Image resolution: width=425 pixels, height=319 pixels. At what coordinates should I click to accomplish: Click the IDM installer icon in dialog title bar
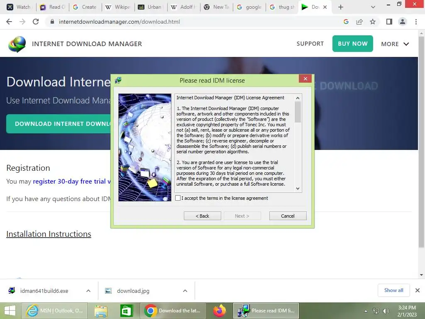pyautogui.click(x=118, y=80)
